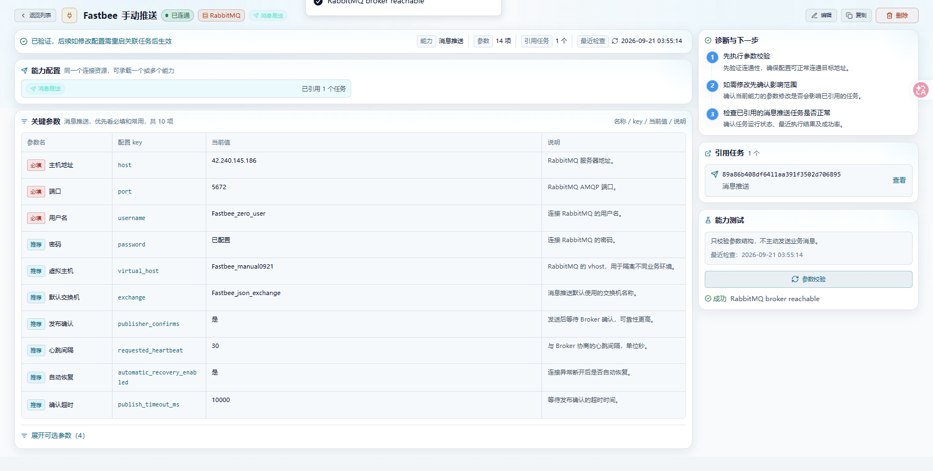The height and width of the screenshot is (471, 933).
Task: Go back via 返回列表 button
Action: [35, 15]
